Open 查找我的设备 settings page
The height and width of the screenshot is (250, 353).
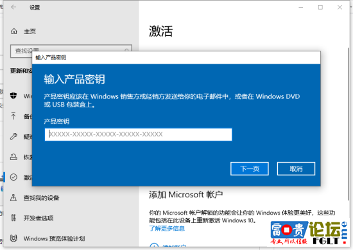pyautogui.click(x=42, y=198)
